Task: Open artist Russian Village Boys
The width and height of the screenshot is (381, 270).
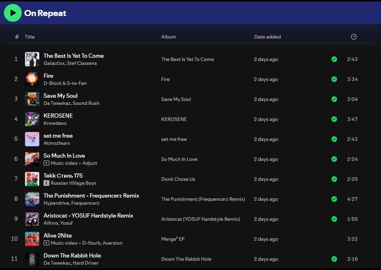Action: [74, 183]
